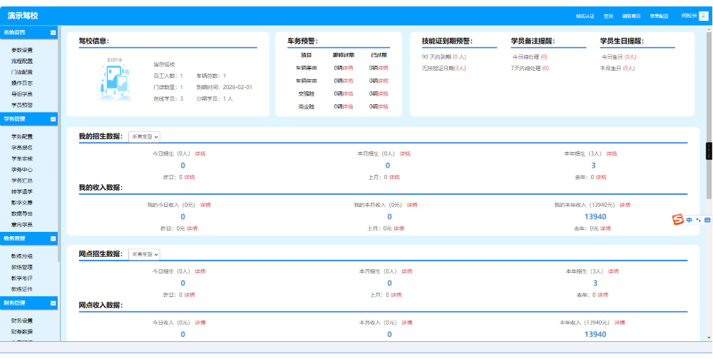Toggle Sogou 中 Chinese input mode

pyautogui.click(x=689, y=220)
